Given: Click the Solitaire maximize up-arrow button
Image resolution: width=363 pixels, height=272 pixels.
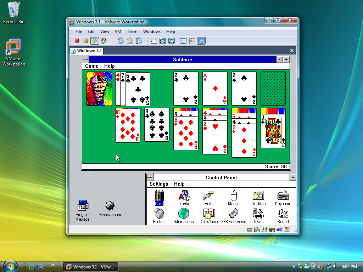Looking at the screenshot, I should (286, 59).
